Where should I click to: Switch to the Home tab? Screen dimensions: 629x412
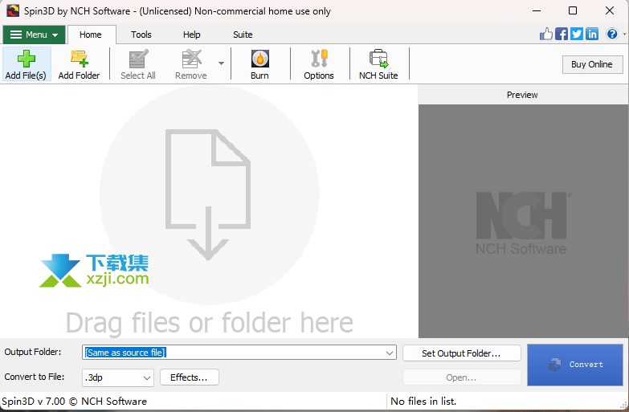91,35
